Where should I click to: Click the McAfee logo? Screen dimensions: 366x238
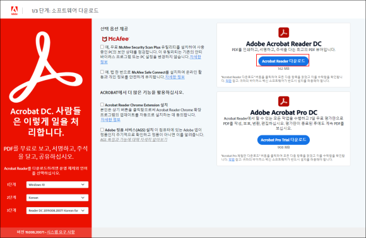pos(115,39)
